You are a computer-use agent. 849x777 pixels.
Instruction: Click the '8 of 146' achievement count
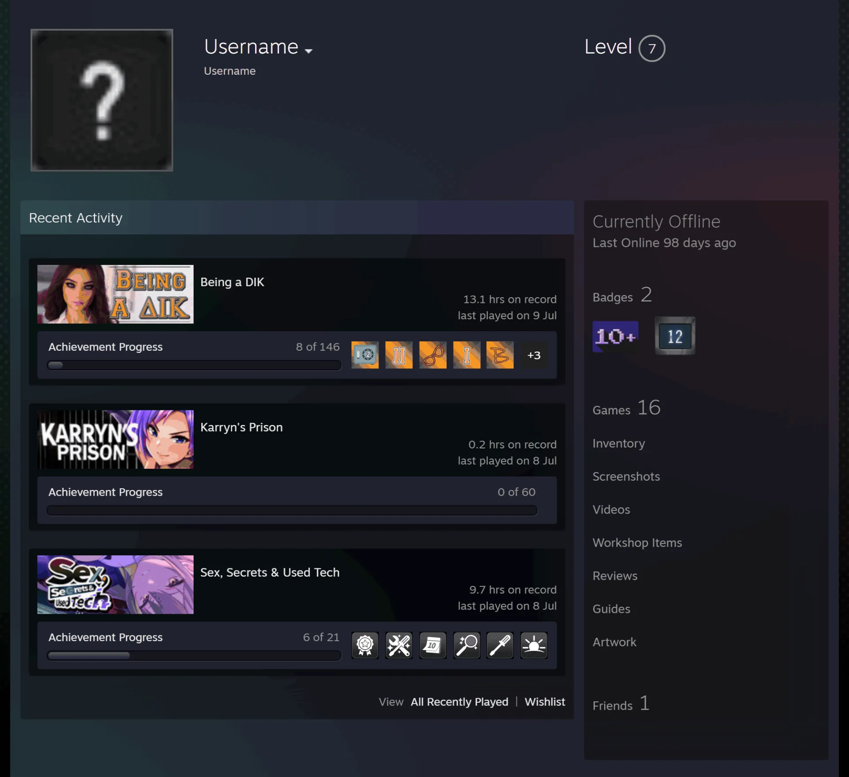[317, 347]
